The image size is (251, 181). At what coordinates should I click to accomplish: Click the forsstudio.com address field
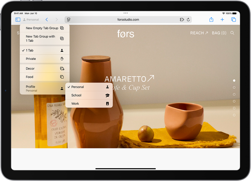(x=128, y=20)
